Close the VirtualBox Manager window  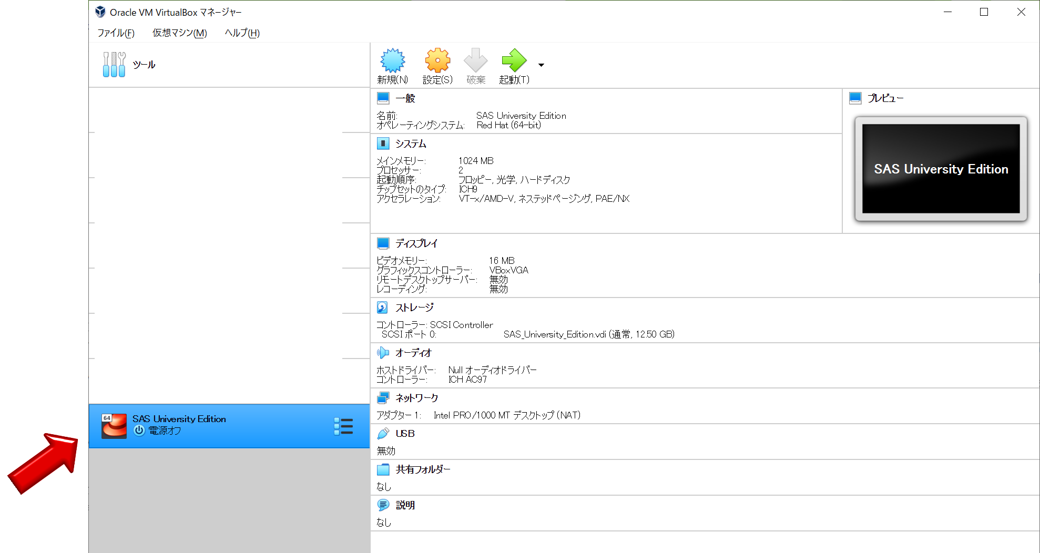click(x=1021, y=12)
